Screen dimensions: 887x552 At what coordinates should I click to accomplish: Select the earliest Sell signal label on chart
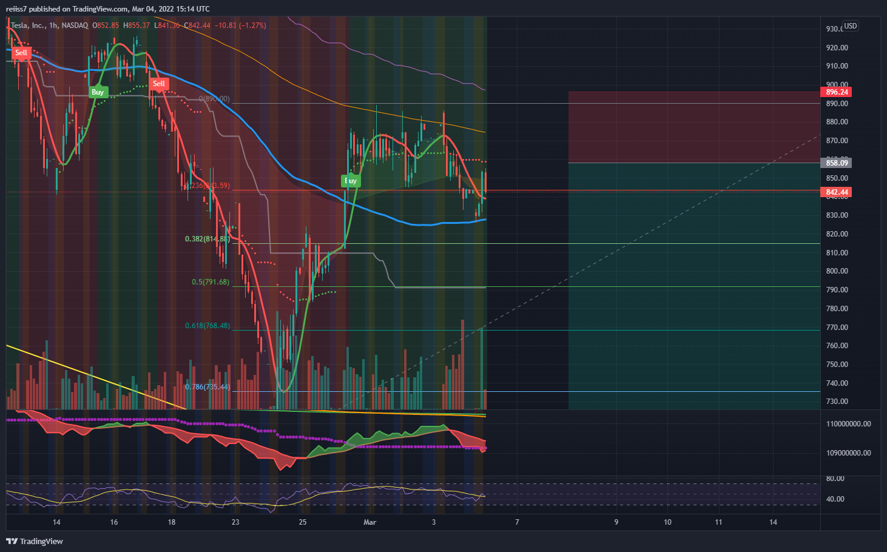pyautogui.click(x=21, y=53)
